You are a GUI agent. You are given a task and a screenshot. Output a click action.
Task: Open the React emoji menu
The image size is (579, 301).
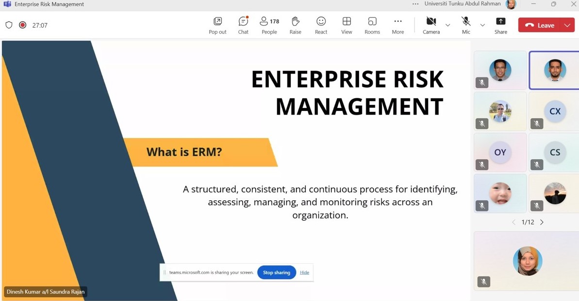[321, 25]
